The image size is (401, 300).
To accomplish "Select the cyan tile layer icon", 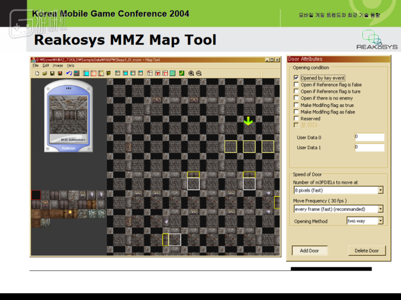I will click(x=86, y=73).
